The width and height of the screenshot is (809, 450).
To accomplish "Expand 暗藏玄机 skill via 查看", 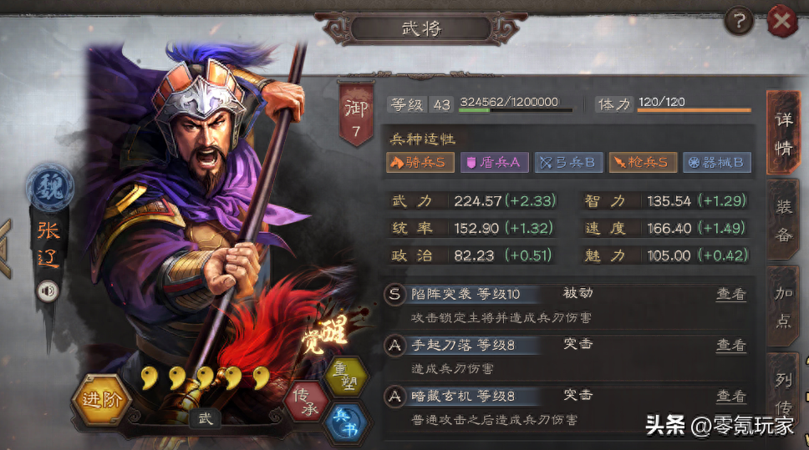I will coord(731,396).
